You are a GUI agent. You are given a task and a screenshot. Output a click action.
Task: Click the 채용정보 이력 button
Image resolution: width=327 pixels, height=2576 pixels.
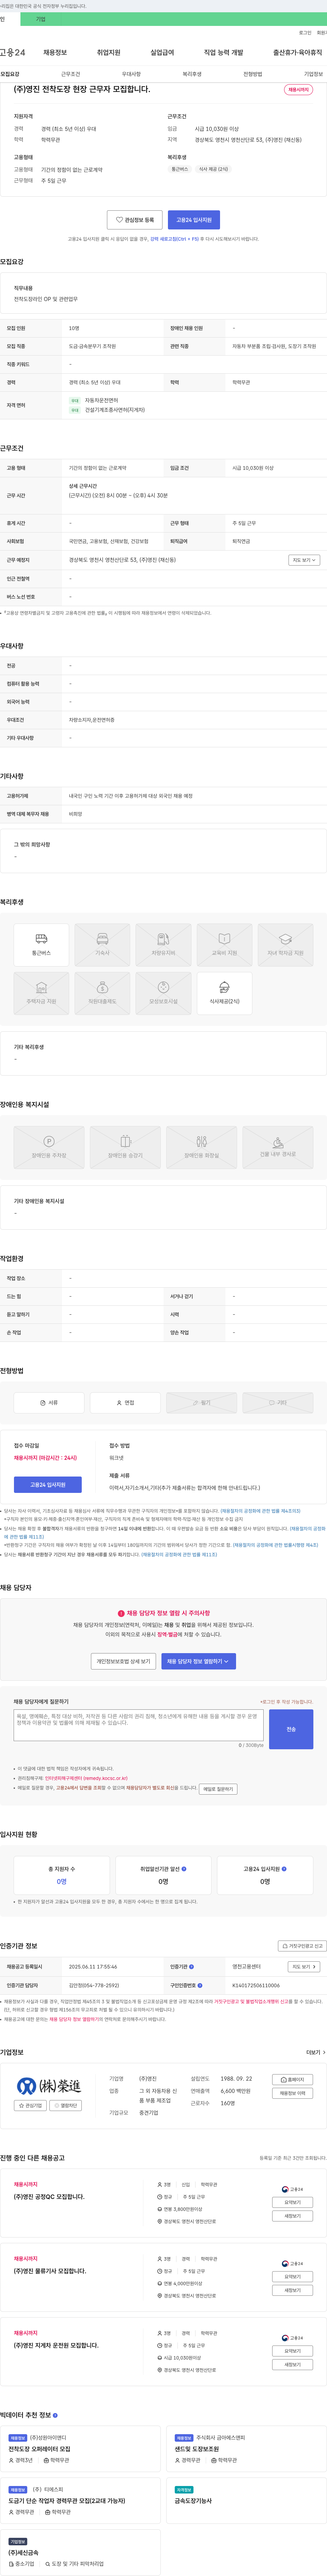pos(292,2093)
